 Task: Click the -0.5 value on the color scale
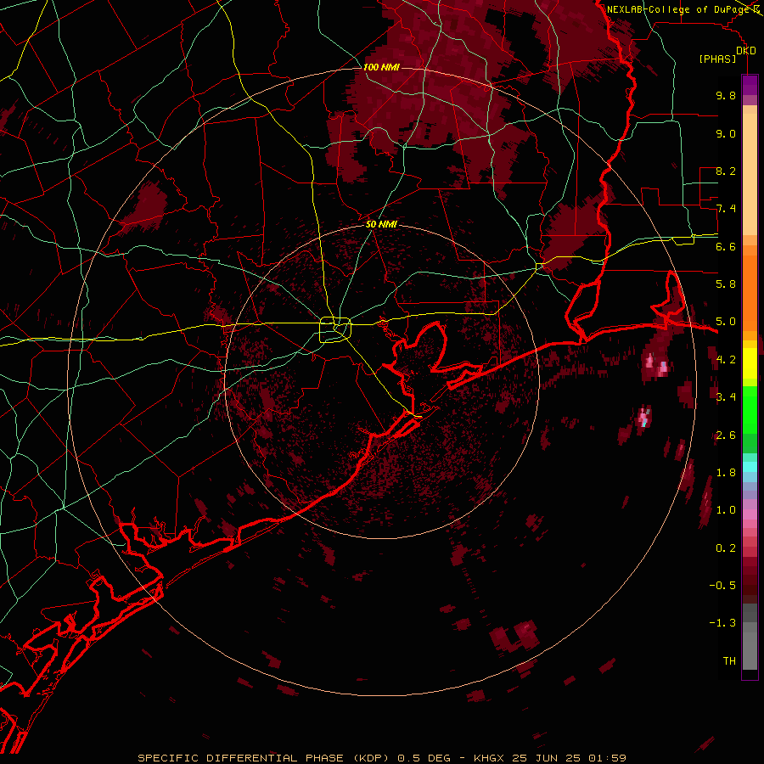coord(722,586)
